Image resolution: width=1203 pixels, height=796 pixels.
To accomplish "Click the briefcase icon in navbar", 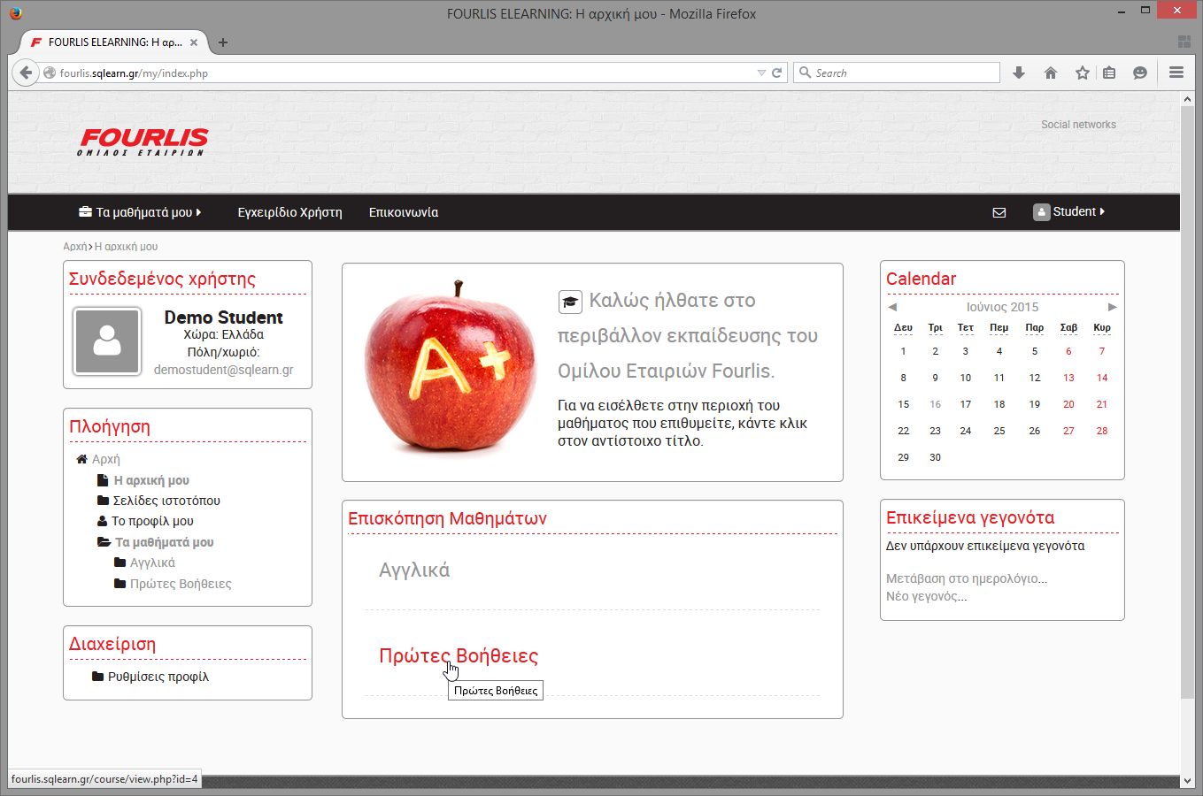I will coord(85,212).
